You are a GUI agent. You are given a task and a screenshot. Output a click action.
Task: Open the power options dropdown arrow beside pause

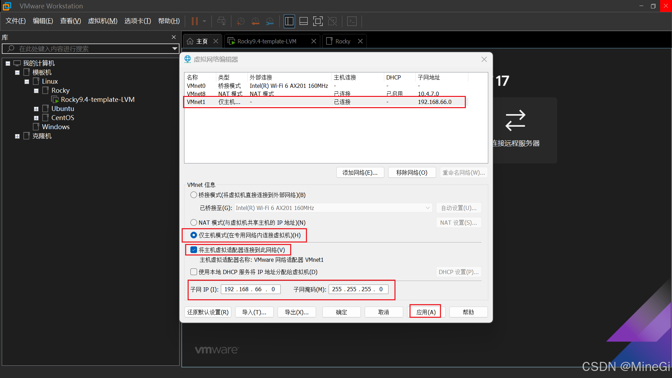click(204, 21)
